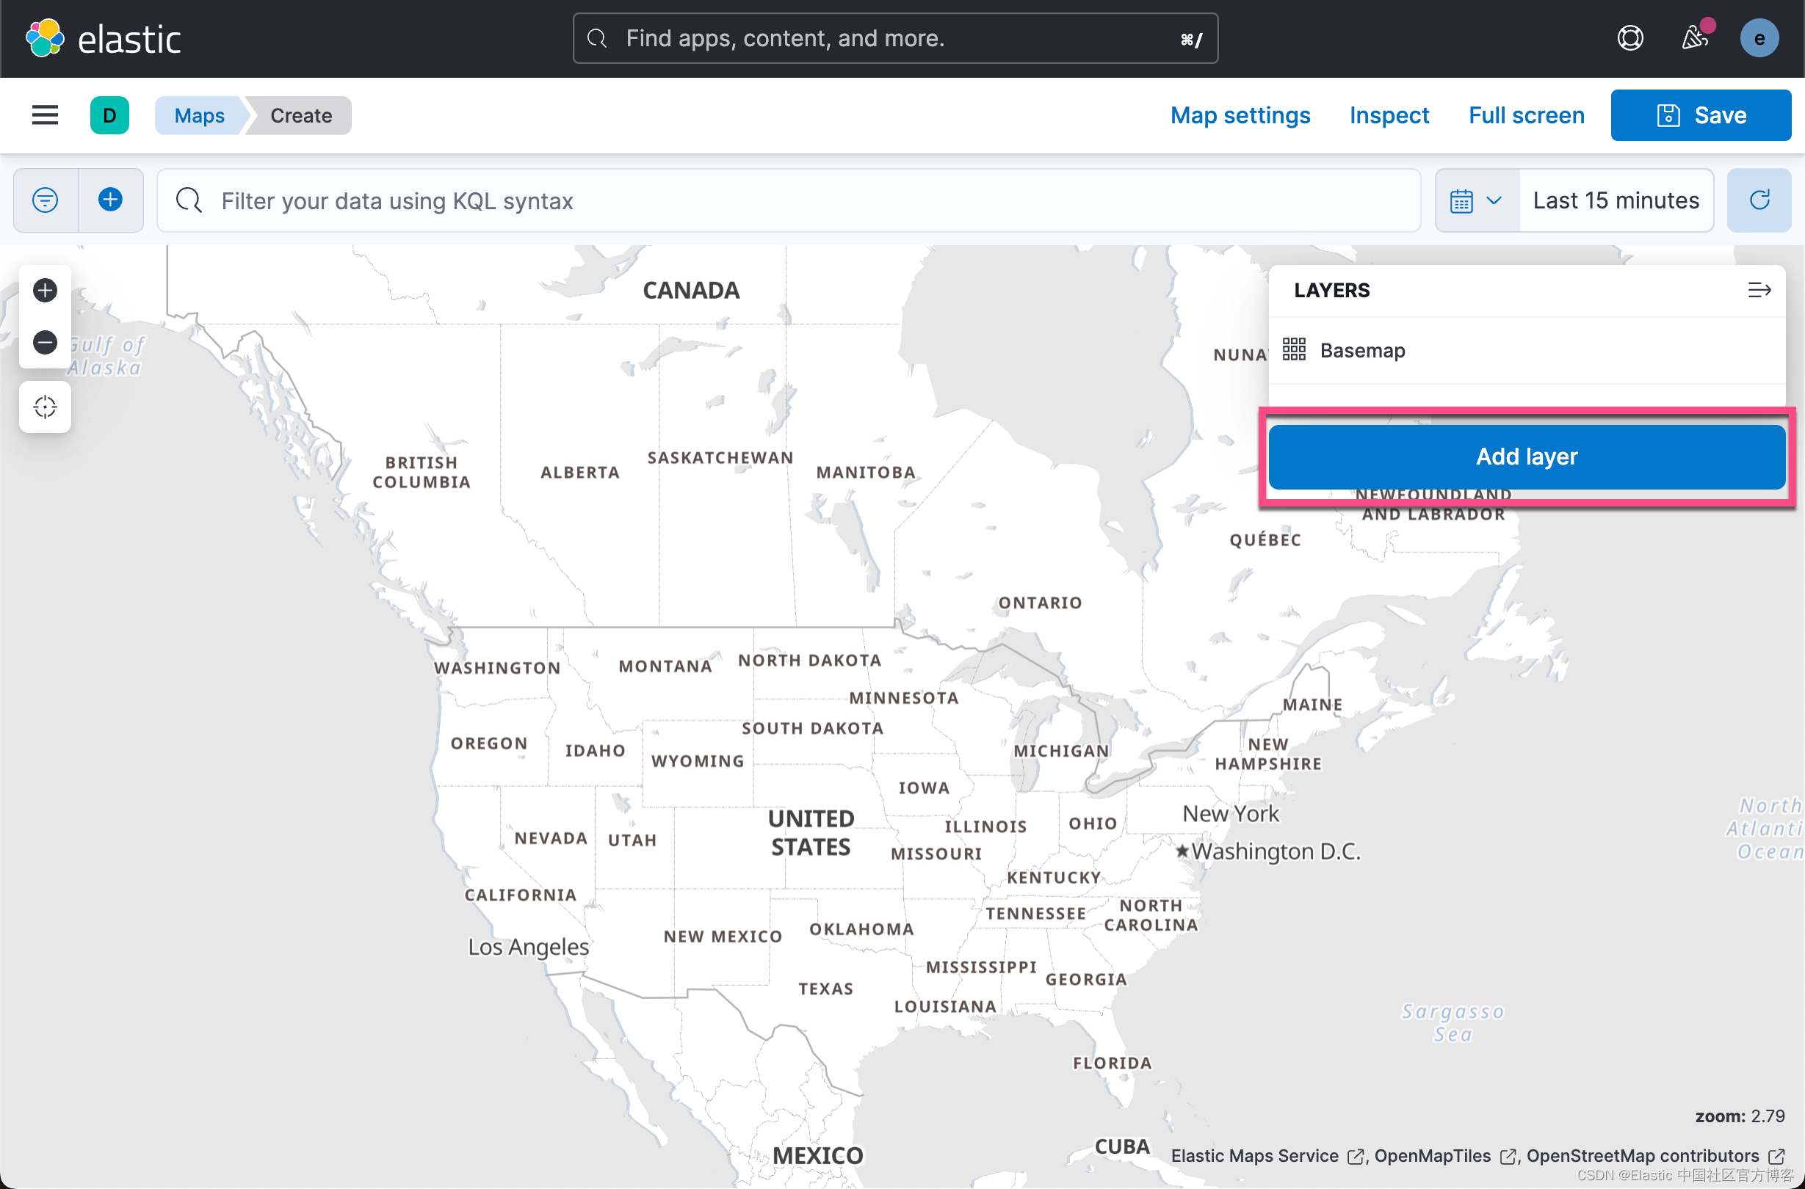Click the Basemap layer grid icon
Image resolution: width=1805 pixels, height=1189 pixels.
pos(1294,349)
